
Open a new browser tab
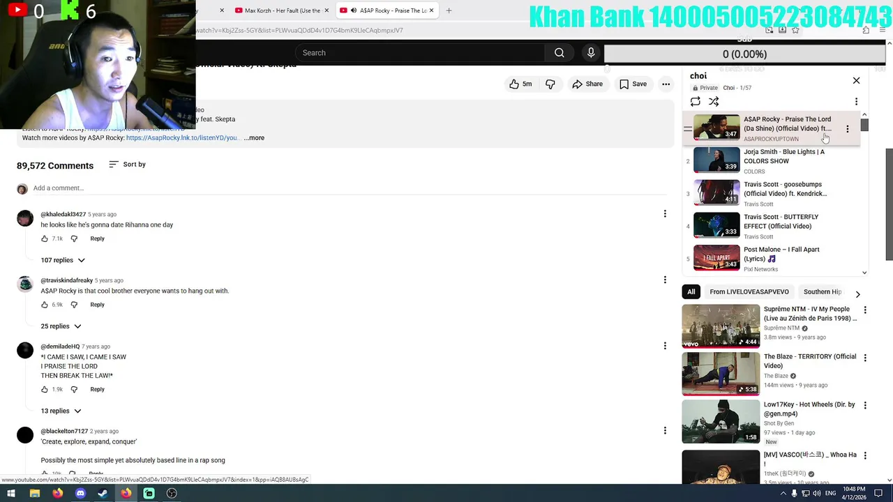point(449,10)
